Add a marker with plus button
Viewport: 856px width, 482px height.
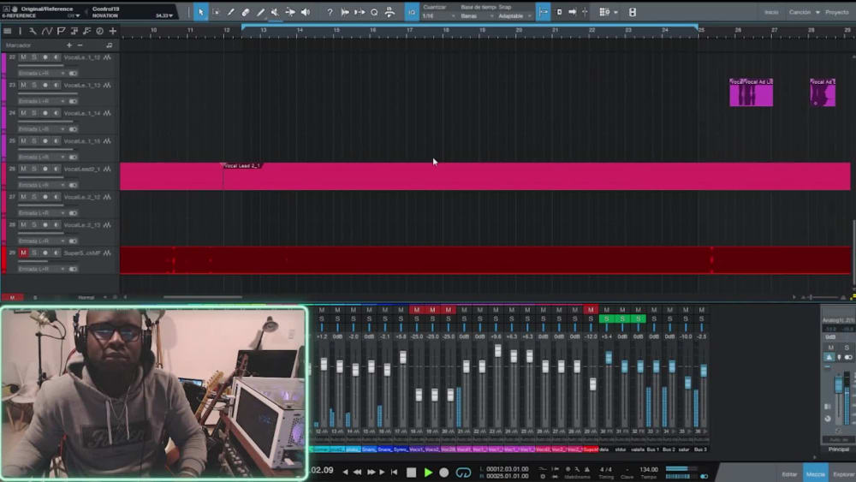68,45
